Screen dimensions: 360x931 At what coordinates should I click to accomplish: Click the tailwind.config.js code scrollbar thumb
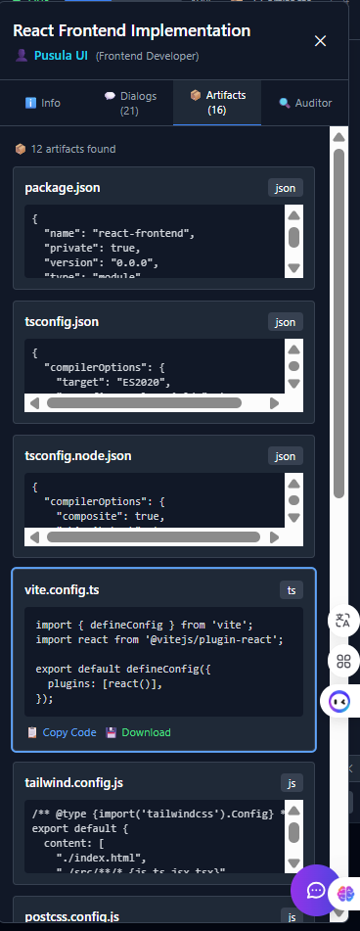293,832
